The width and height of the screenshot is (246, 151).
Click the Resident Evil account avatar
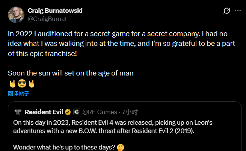pyautogui.click(x=17, y=112)
